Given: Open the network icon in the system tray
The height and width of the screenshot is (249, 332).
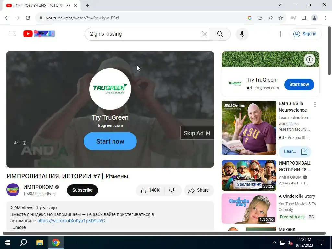Looking at the screenshot, I should point(282,243).
